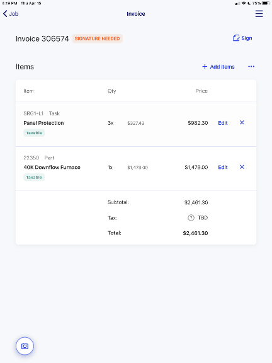
Task: Click the $1,479.00 line total price
Action: [196, 167]
